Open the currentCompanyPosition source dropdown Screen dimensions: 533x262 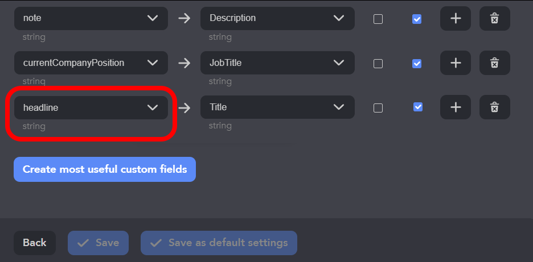91,63
